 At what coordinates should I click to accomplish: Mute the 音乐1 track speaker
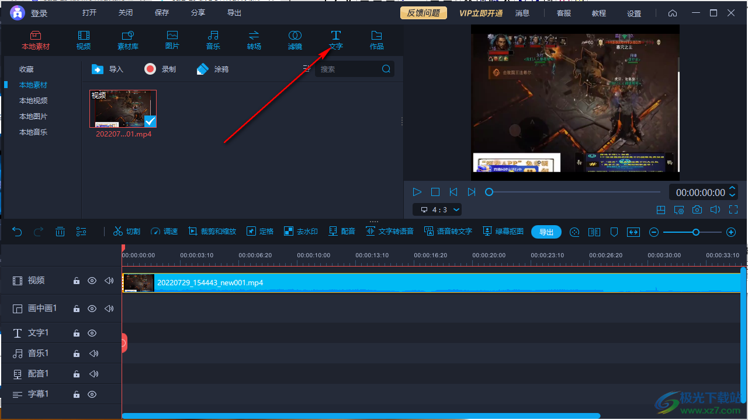tap(93, 353)
